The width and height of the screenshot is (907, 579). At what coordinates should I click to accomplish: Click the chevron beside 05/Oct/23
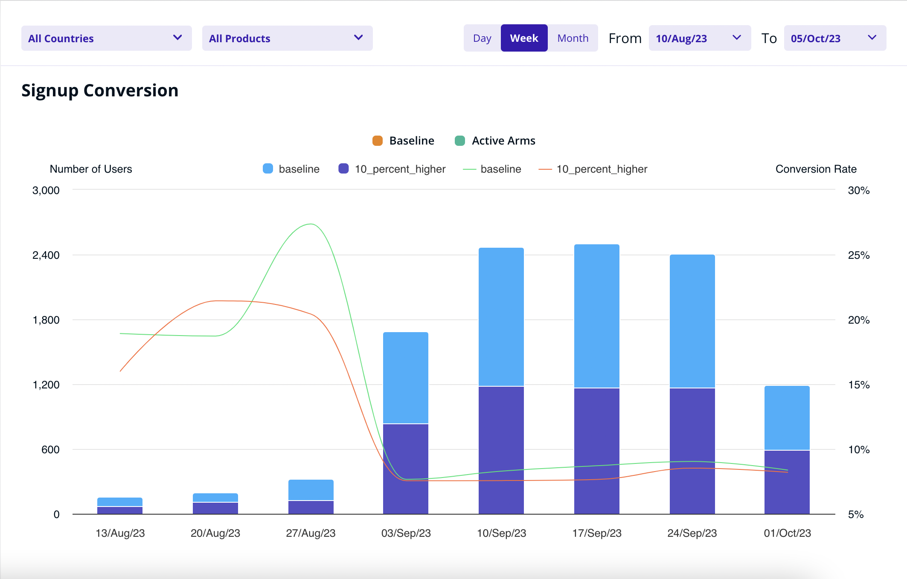[x=872, y=38]
